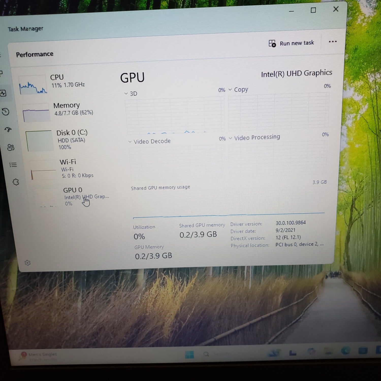This screenshot has height=381, width=381.
Task: Open Startup apps via gauge icon
Action: (8, 130)
